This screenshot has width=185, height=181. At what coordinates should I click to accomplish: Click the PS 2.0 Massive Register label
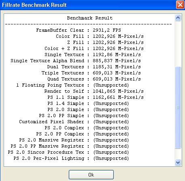pyautogui.click(x=51, y=140)
